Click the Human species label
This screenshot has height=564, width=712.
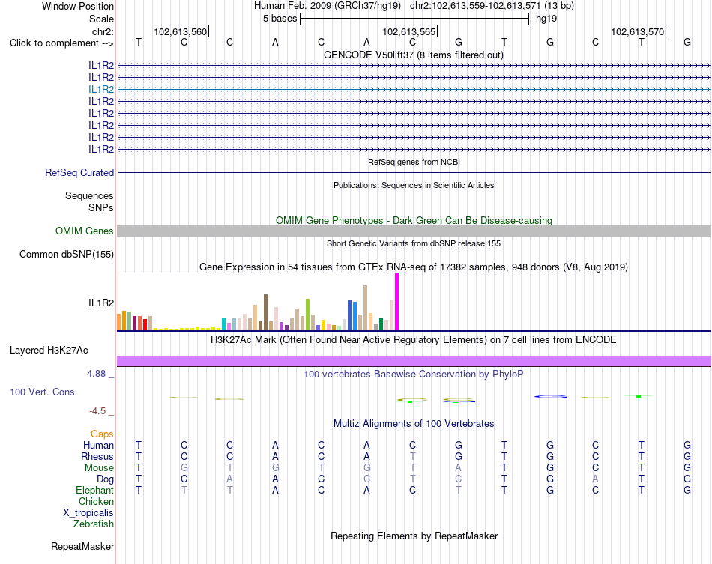[x=98, y=445]
